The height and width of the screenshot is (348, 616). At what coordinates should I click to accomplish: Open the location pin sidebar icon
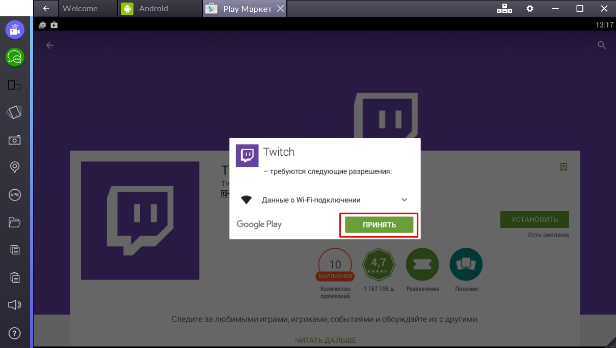15,167
